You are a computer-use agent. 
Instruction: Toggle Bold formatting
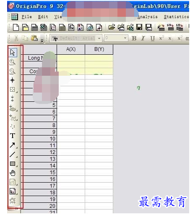click(x=134, y=38)
